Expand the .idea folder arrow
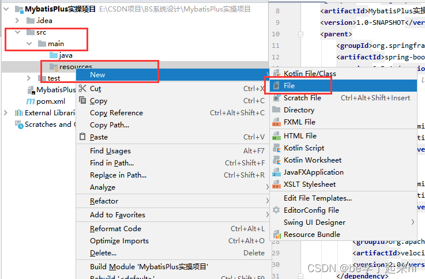Image resolution: width=425 pixels, height=279 pixels. pyautogui.click(x=17, y=21)
